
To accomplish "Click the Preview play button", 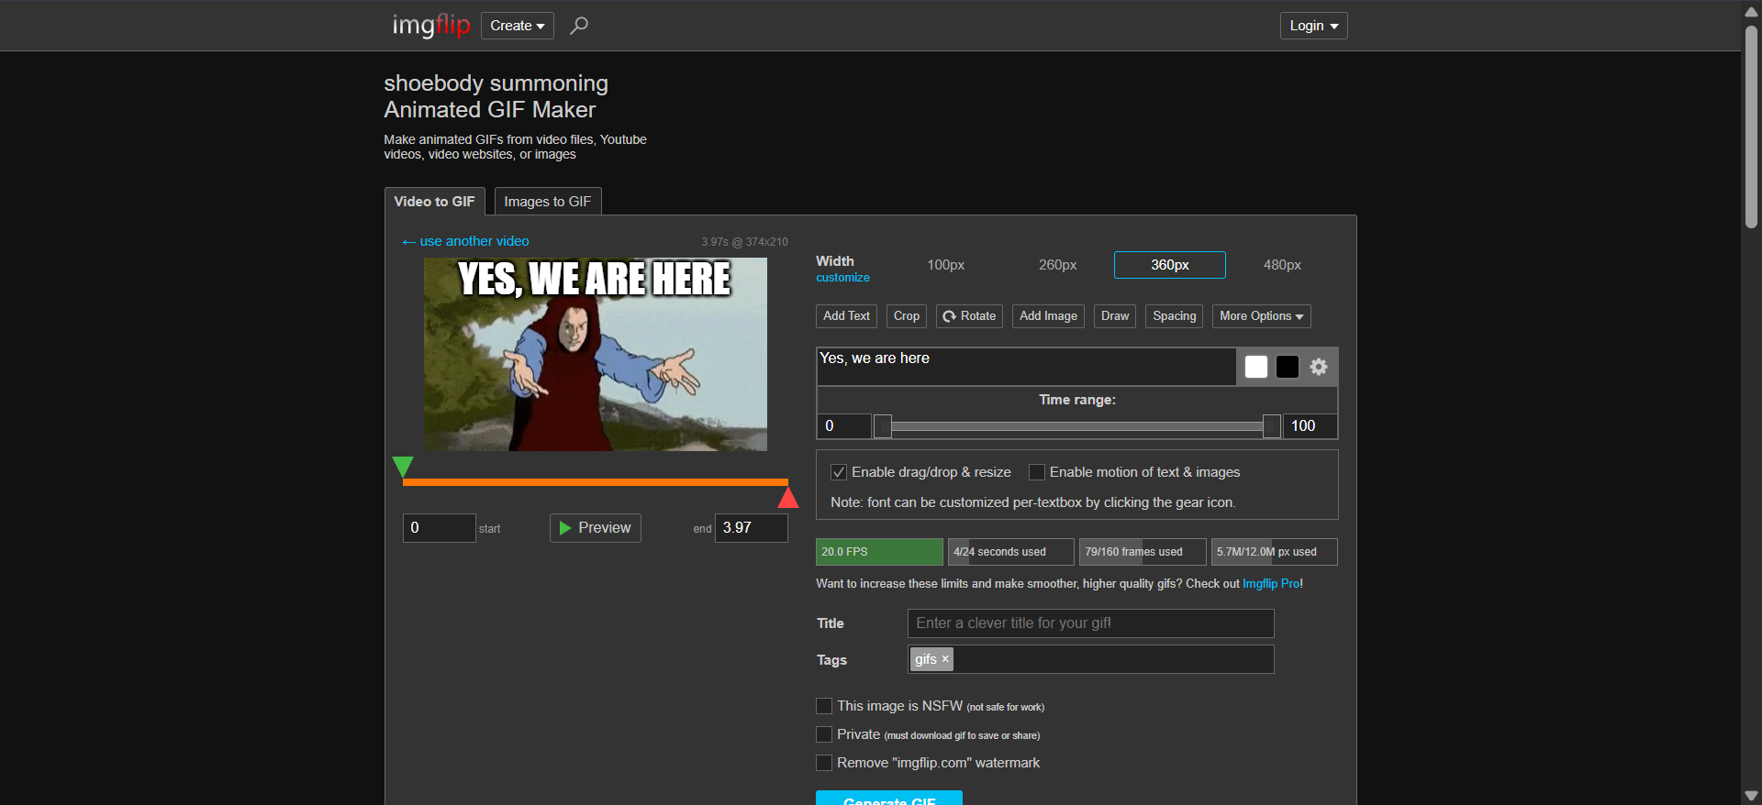I will coord(595,528).
